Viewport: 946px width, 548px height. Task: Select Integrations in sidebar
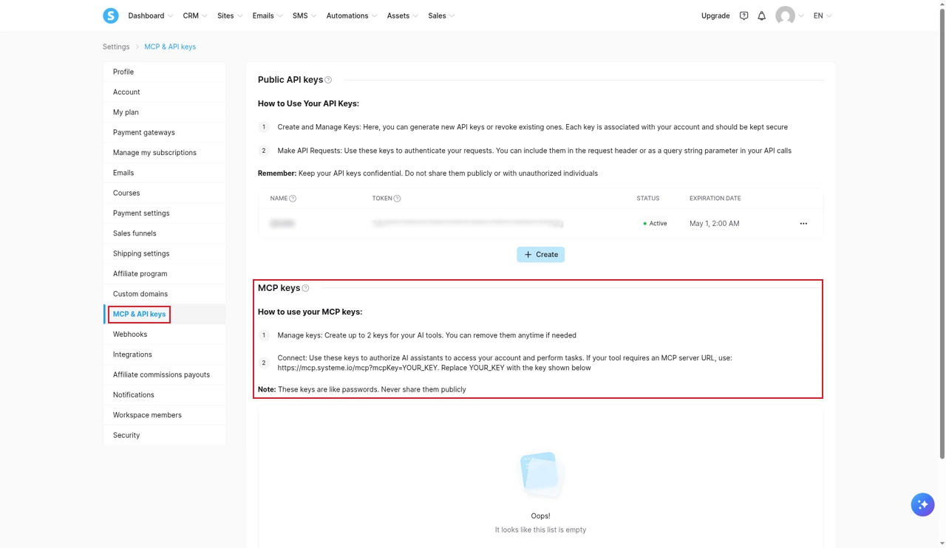[x=164, y=355]
